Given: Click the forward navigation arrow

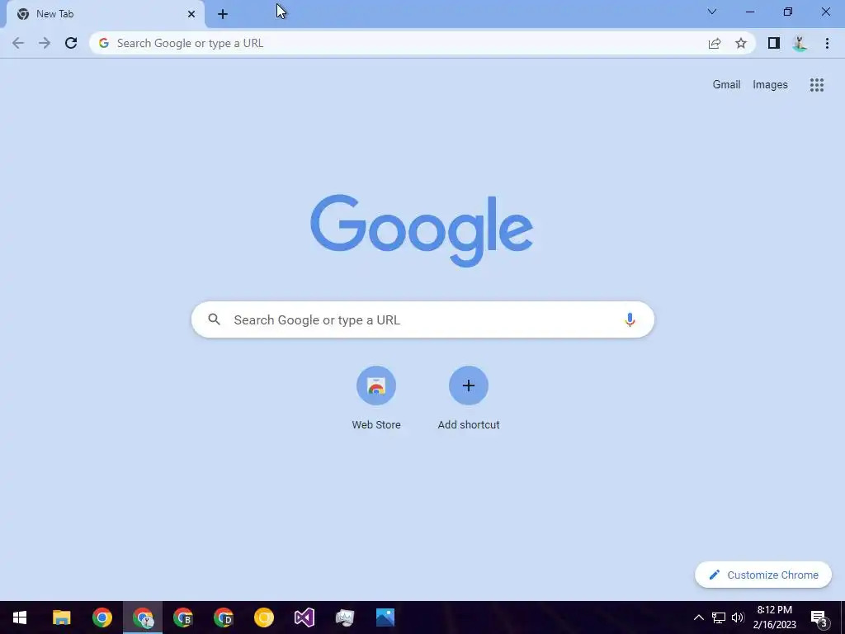Looking at the screenshot, I should coord(45,43).
